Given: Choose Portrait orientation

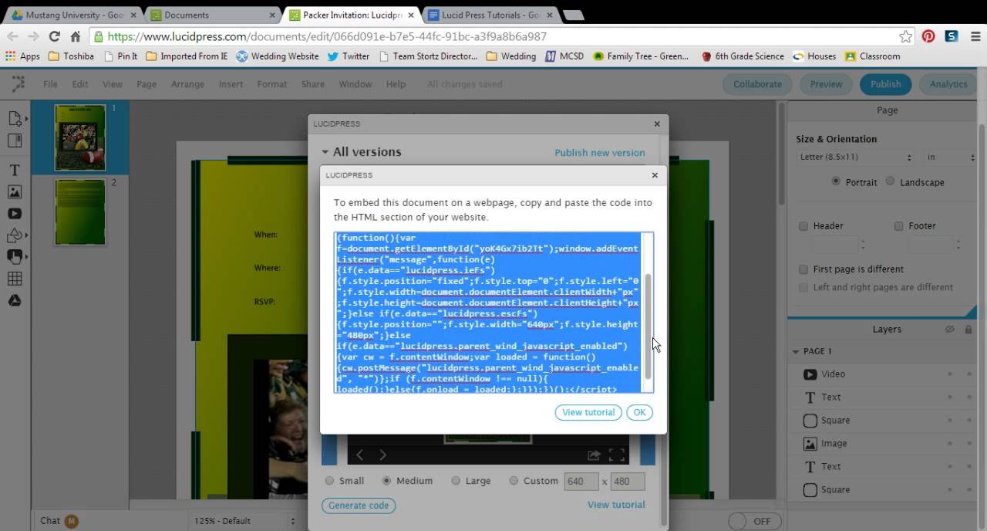Looking at the screenshot, I should 836,181.
